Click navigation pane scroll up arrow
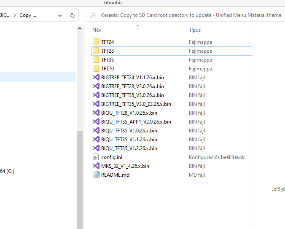 coord(80,28)
